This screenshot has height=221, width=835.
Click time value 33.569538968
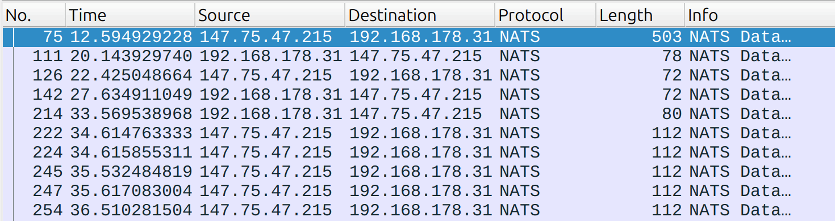[131, 114]
